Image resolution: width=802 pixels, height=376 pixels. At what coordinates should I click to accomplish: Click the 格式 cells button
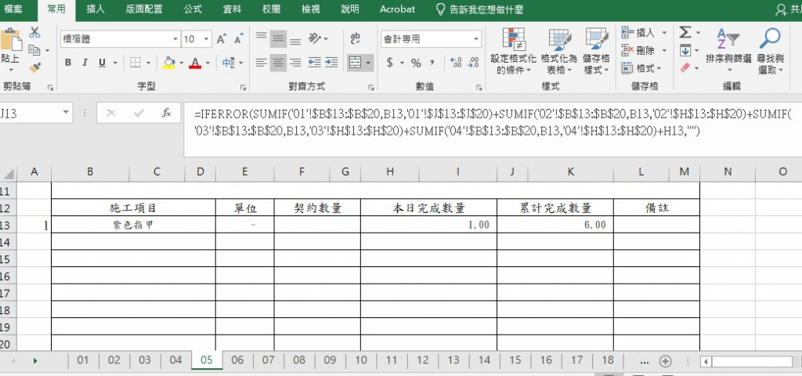(641, 67)
